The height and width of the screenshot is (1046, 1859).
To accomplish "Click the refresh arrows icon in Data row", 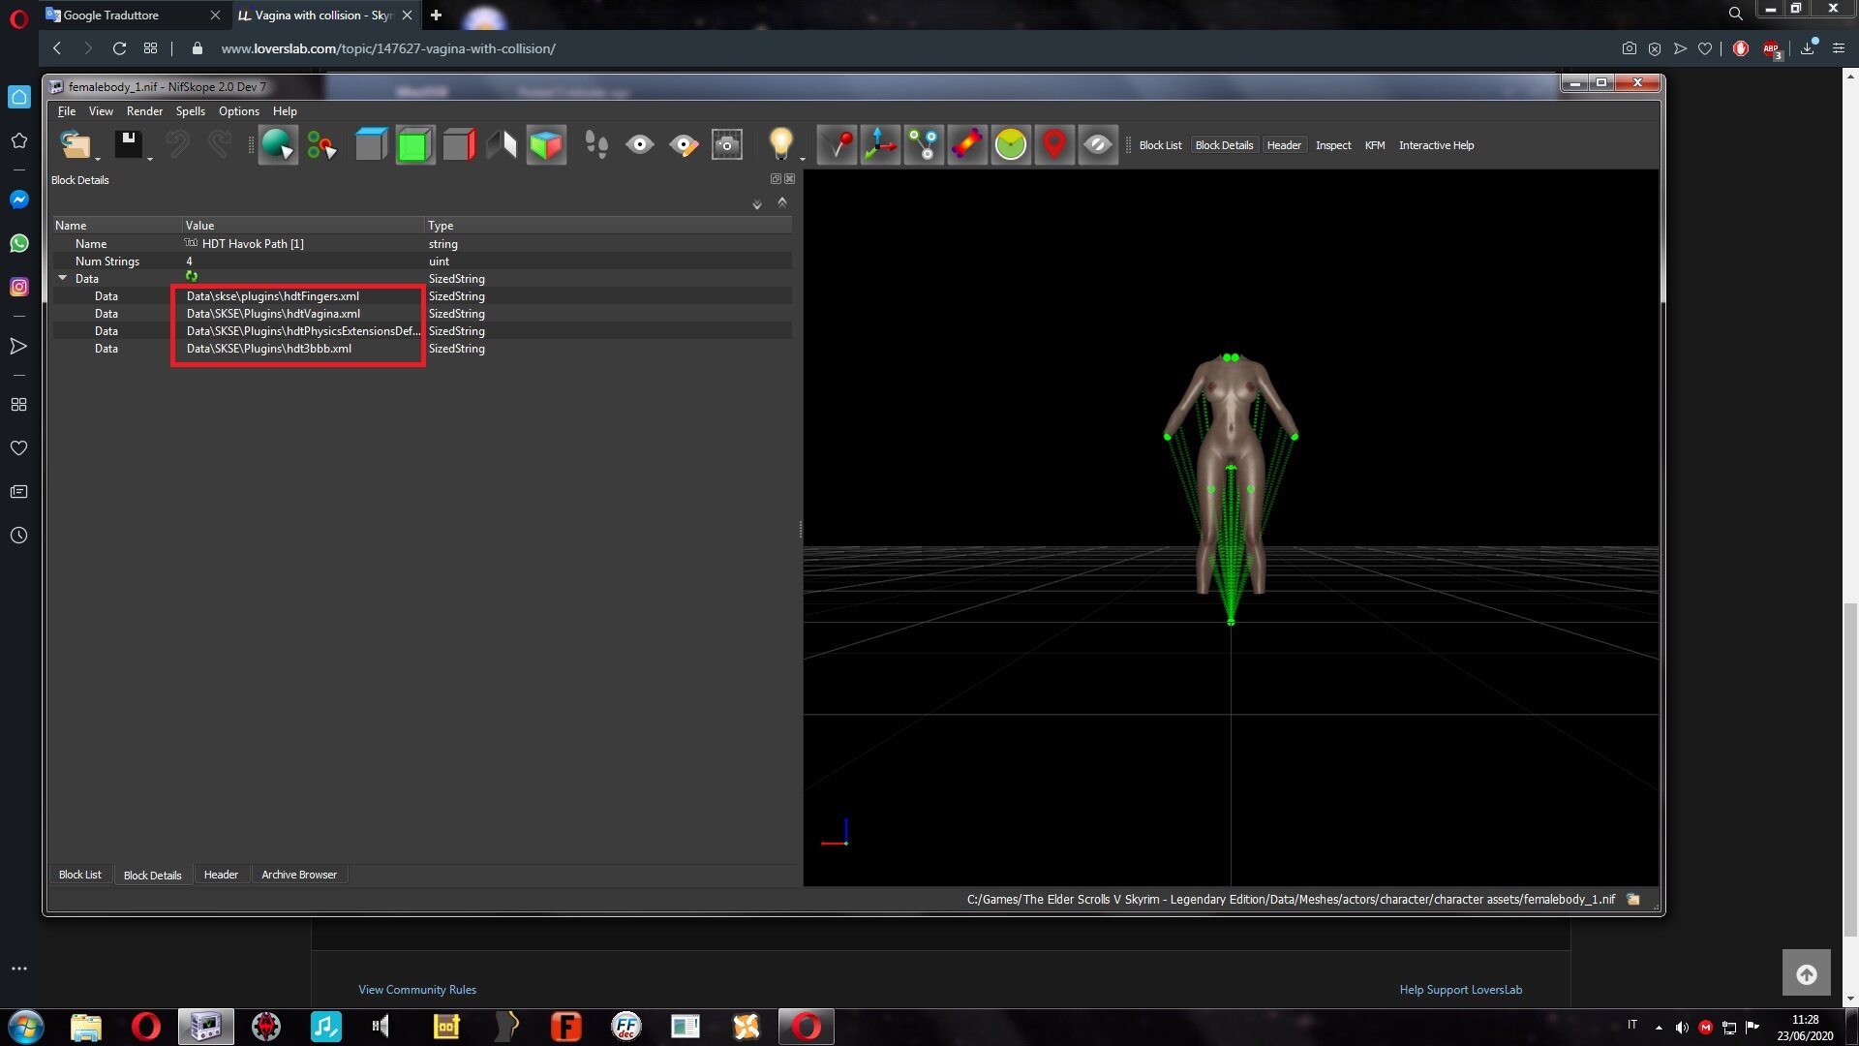I will click(192, 277).
